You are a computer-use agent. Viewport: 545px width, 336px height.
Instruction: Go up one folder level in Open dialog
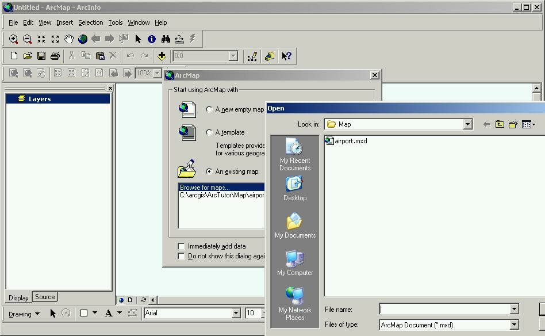(500, 124)
